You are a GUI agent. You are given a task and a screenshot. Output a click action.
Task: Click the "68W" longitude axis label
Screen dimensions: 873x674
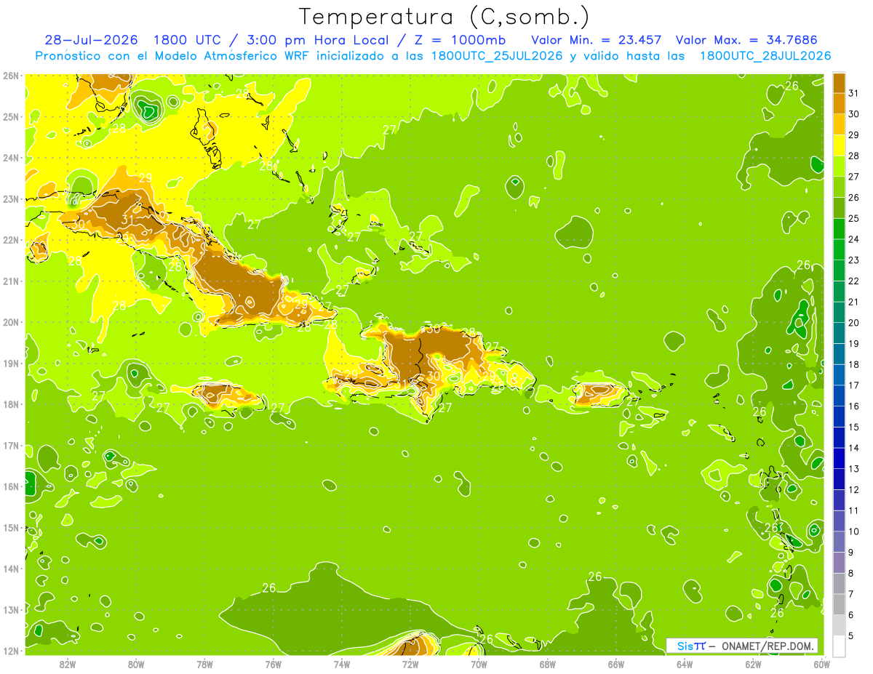[x=547, y=664]
